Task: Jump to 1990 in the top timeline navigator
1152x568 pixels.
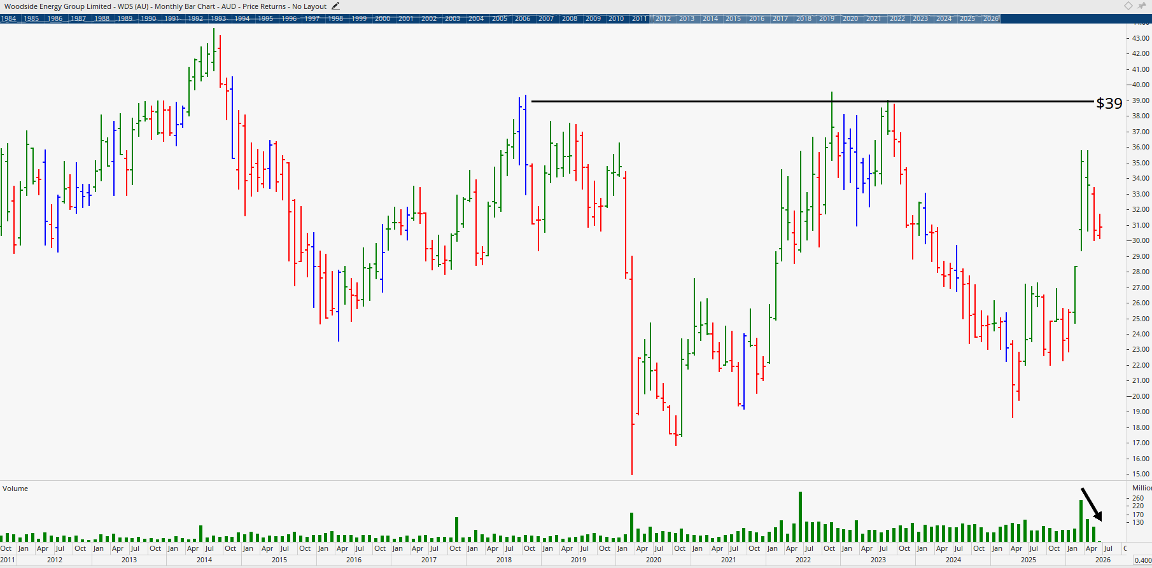Action: click(x=148, y=18)
